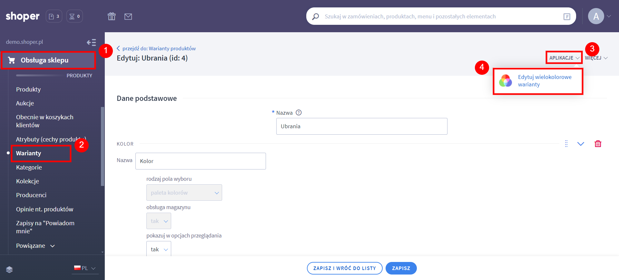Viewport: 619px width, 280px height.
Task: Open the user avatar account menu
Action: [x=599, y=16]
